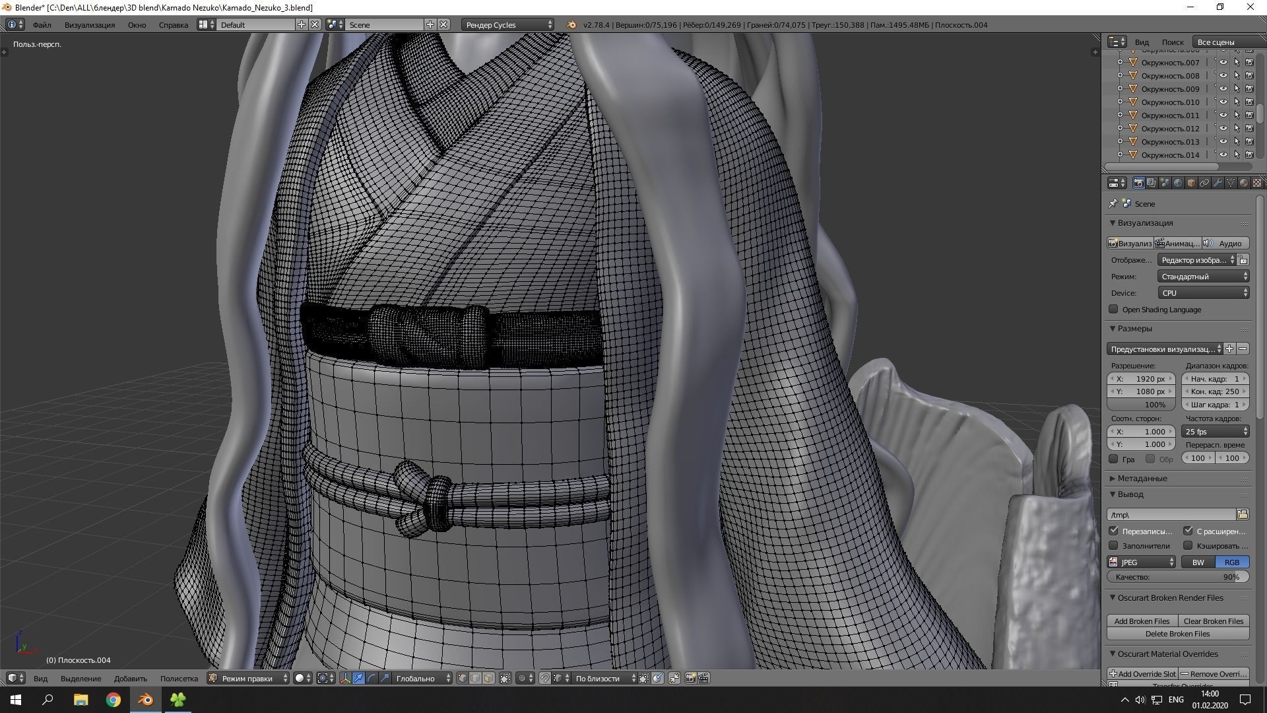The image size is (1267, 713).
Task: Adjust the Качество quality slider
Action: point(1178,576)
